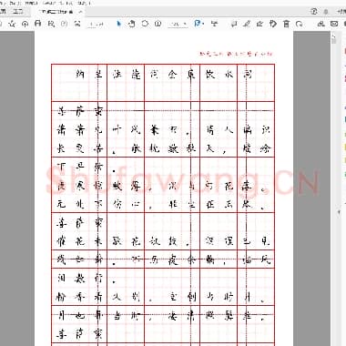
Task: Go to previous page with up arrow
Action: tap(64, 24)
